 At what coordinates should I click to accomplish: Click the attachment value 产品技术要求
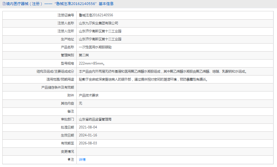coord(88,95)
